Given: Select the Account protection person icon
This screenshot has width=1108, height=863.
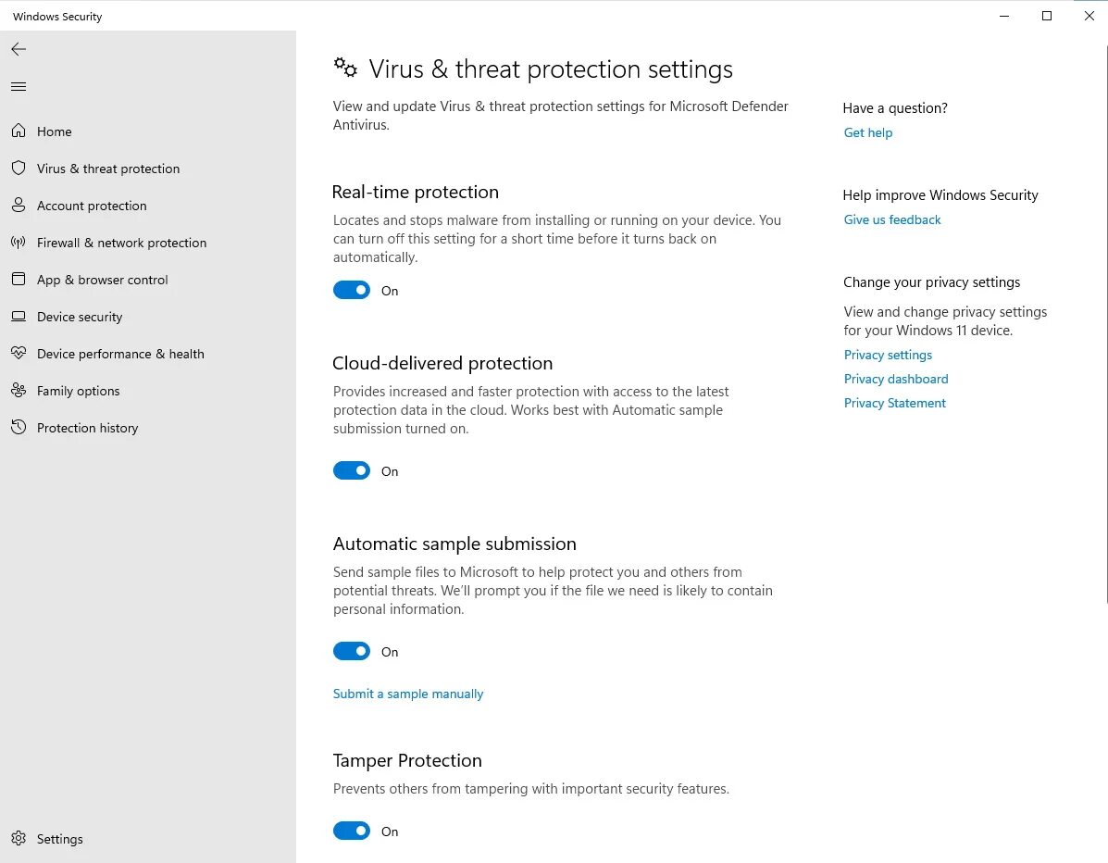Looking at the screenshot, I should [x=19, y=206].
